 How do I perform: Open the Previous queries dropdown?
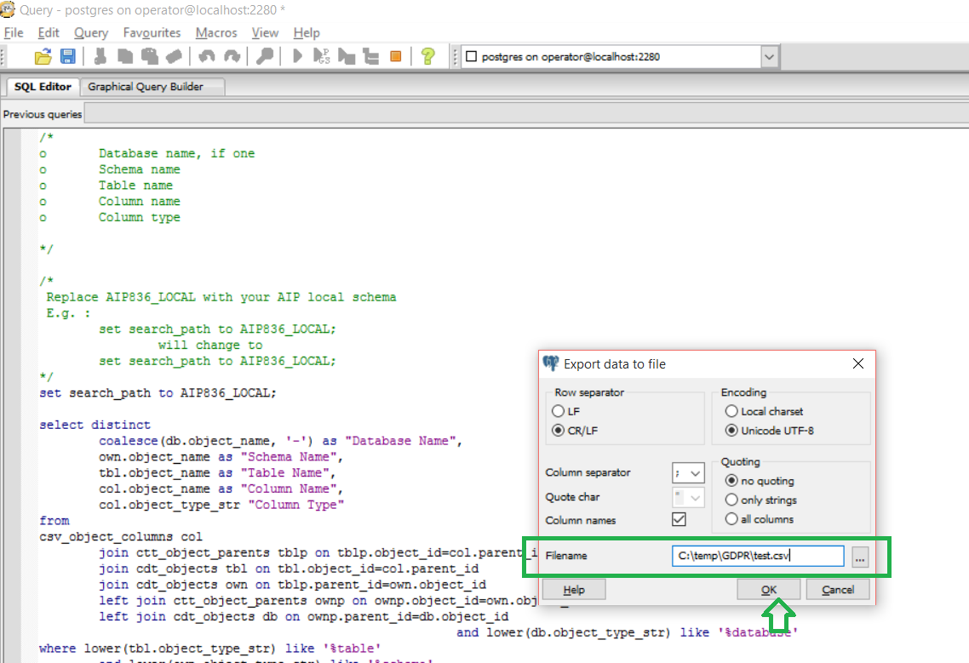pyautogui.click(x=511, y=114)
